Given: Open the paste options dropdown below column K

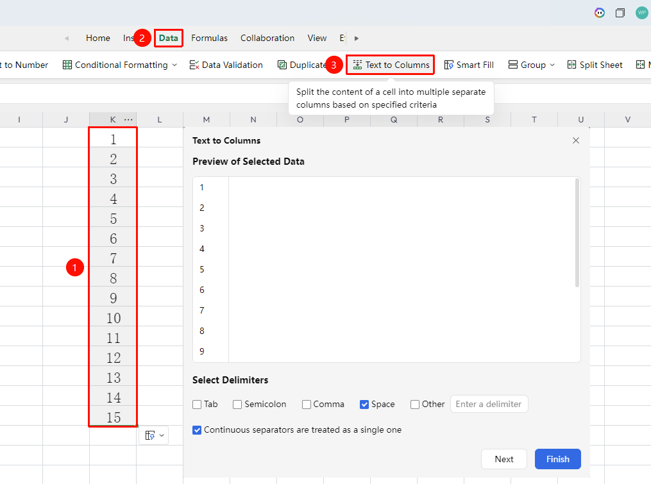Looking at the screenshot, I should (x=154, y=435).
